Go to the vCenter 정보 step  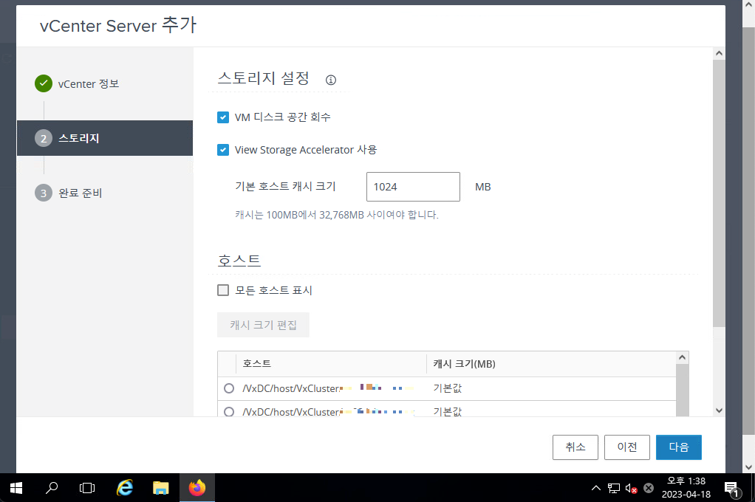click(89, 83)
